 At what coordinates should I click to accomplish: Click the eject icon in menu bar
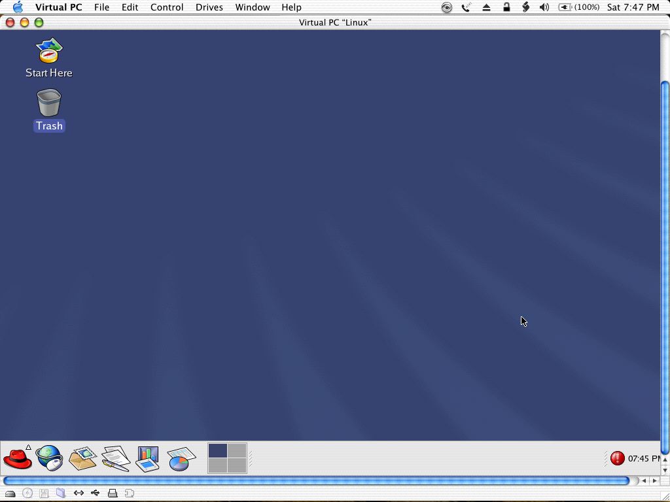pyautogui.click(x=486, y=7)
